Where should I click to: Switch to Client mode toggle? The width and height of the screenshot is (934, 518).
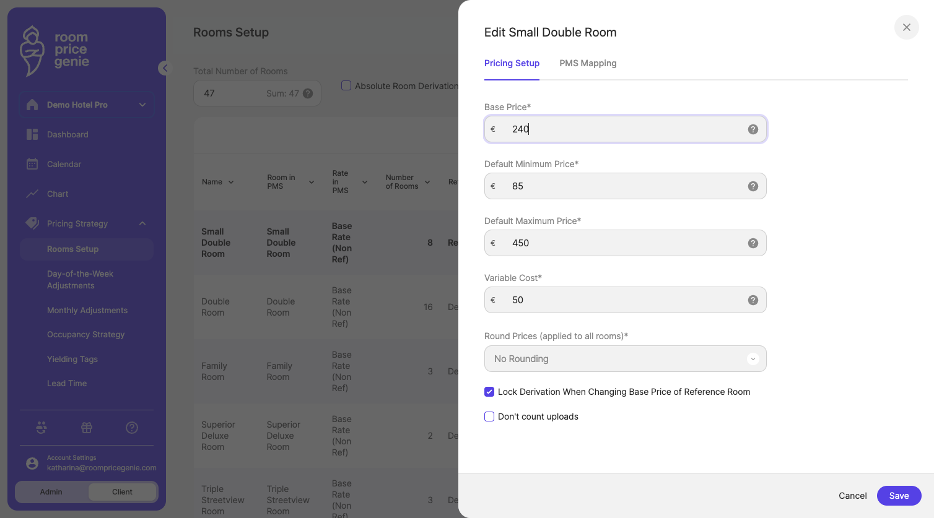pos(122,492)
